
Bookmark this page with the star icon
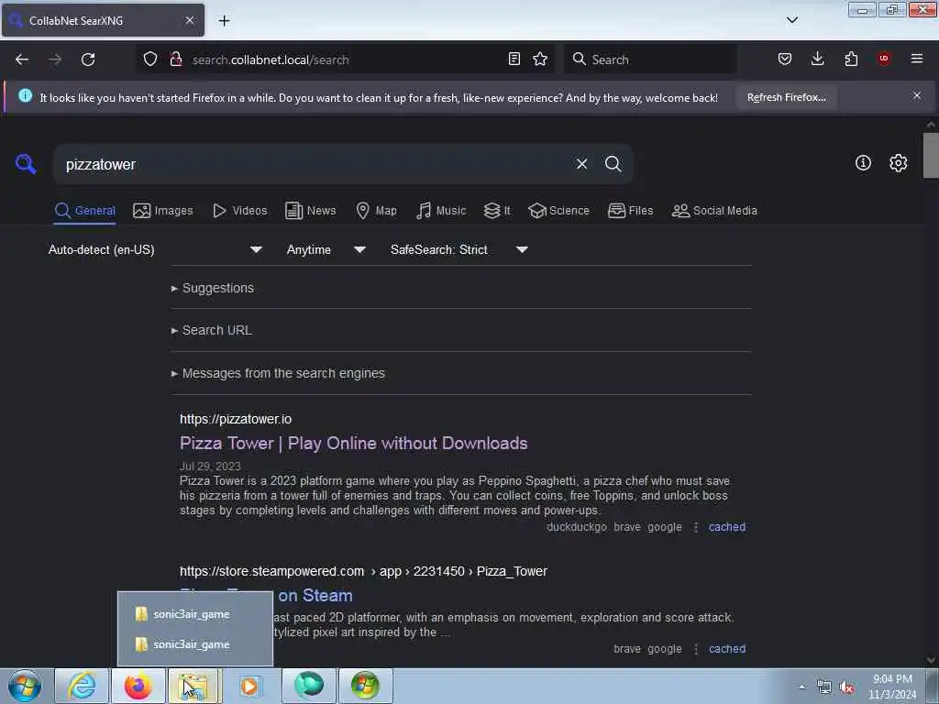point(540,60)
